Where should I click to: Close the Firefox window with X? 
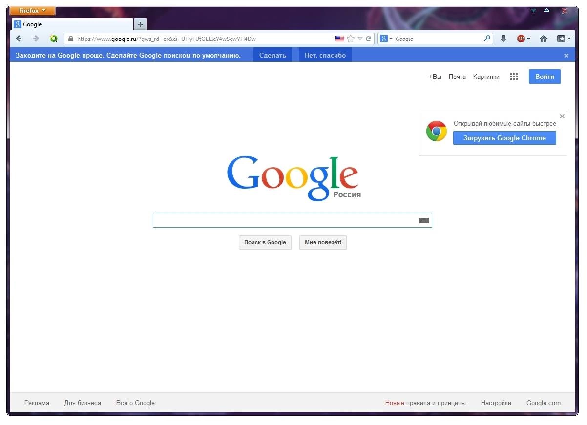click(x=565, y=10)
